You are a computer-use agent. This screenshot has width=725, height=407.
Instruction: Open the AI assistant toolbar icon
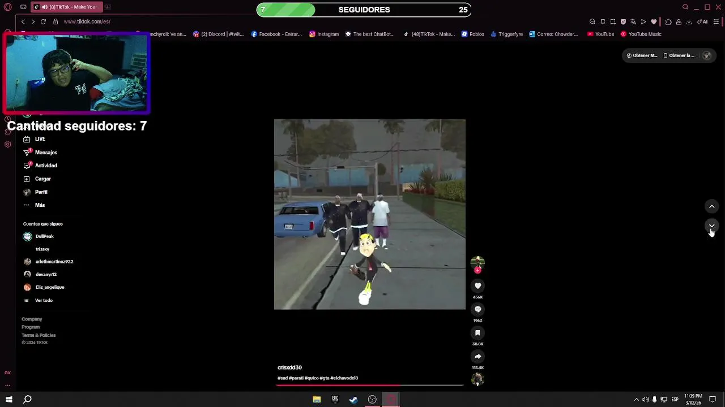pyautogui.click(x=702, y=21)
